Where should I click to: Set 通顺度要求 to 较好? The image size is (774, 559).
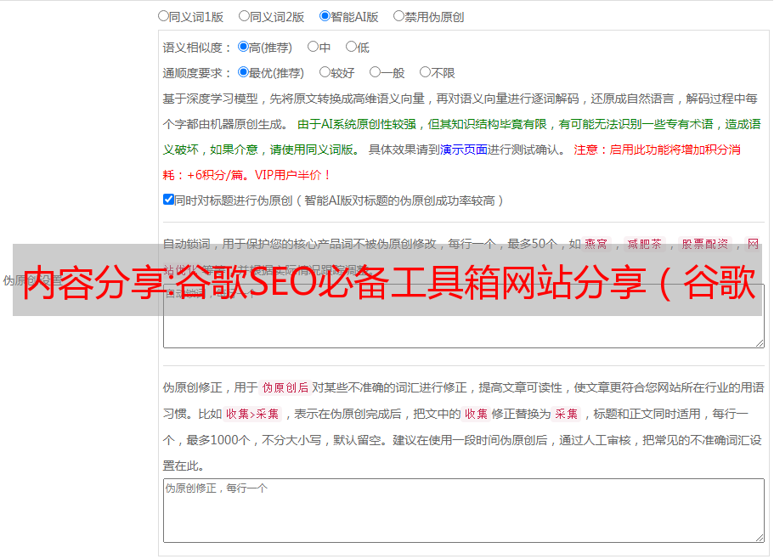point(325,72)
